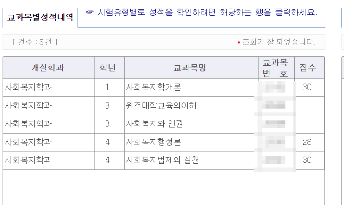This screenshot has height=205, width=344.
Task: Open the 교과목별성적내역 tab
Action: (40, 18)
